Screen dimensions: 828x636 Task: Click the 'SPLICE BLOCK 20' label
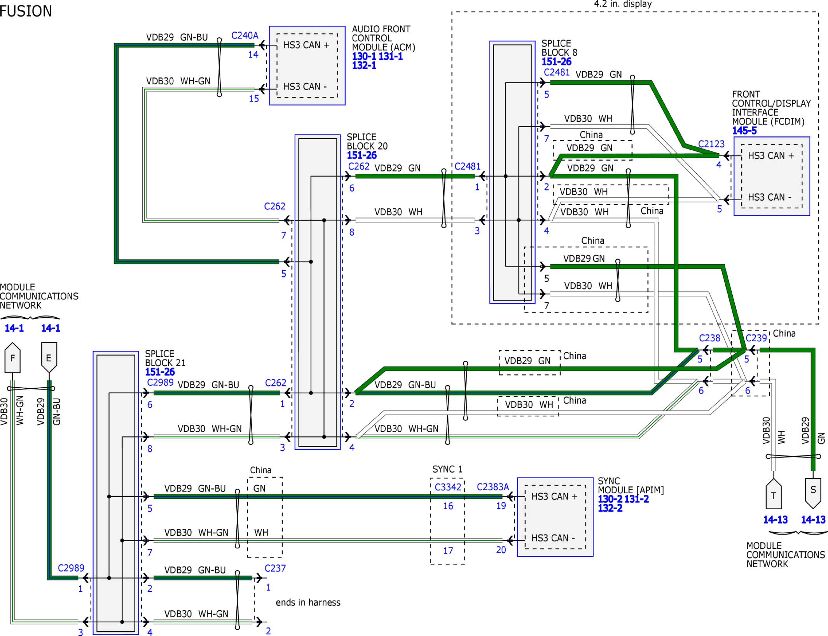click(x=367, y=142)
